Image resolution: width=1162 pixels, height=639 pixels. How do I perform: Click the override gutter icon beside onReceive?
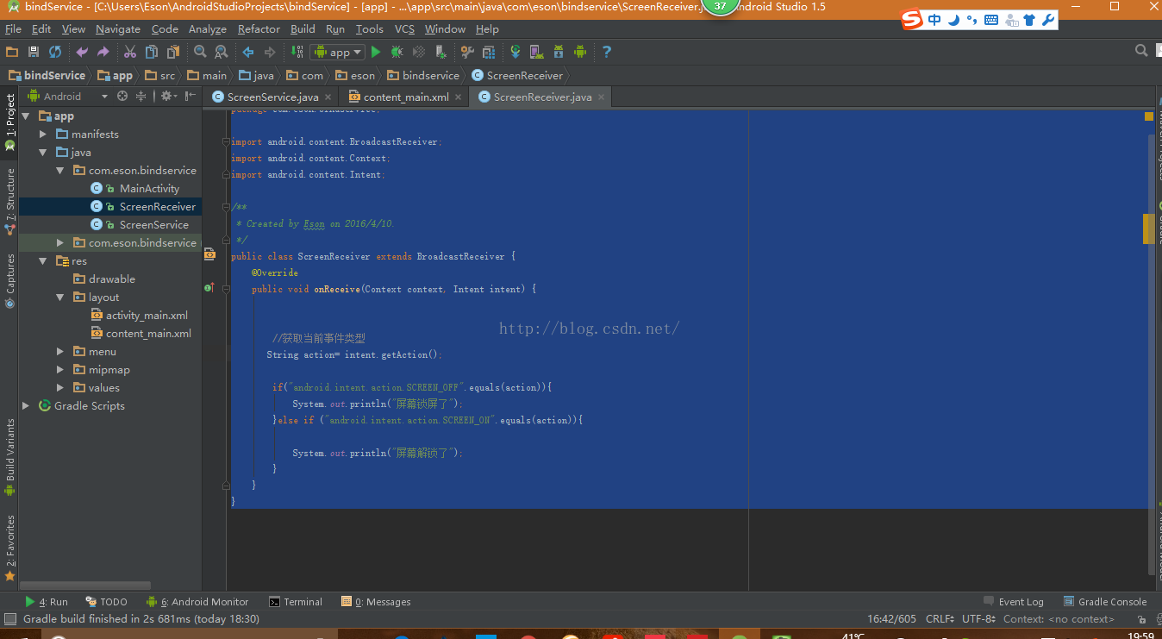pyautogui.click(x=209, y=288)
